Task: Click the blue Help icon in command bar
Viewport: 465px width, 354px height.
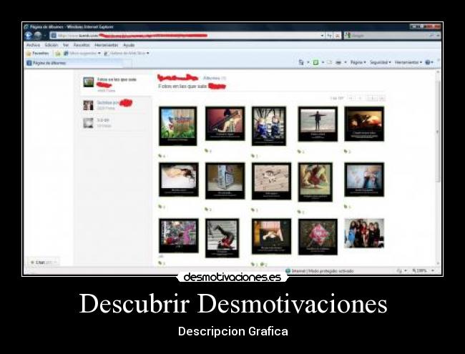Action: click(428, 62)
